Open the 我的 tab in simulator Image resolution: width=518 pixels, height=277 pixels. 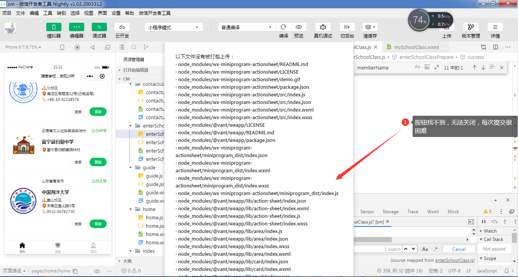pos(93,248)
